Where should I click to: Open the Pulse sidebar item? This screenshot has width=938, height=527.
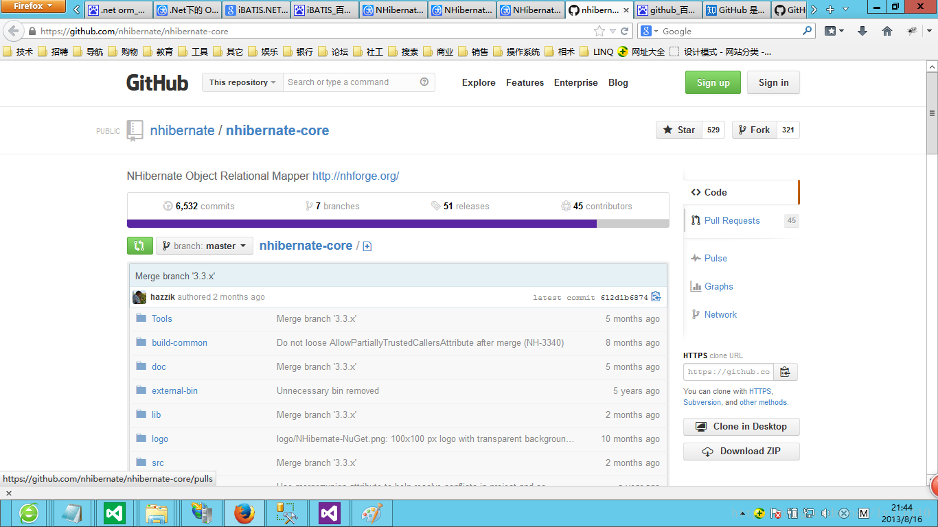pyautogui.click(x=716, y=258)
